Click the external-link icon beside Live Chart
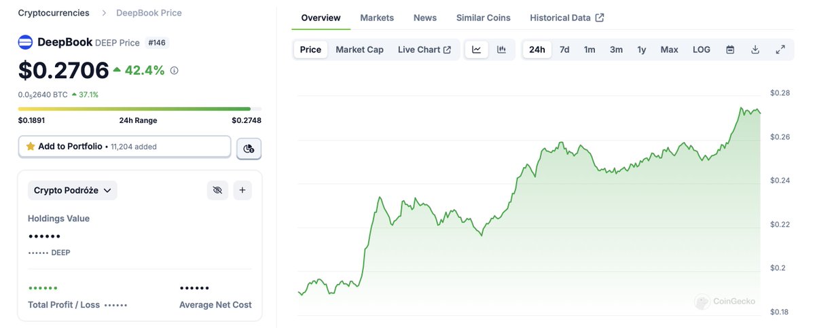The height and width of the screenshot is (328, 815). pos(447,50)
